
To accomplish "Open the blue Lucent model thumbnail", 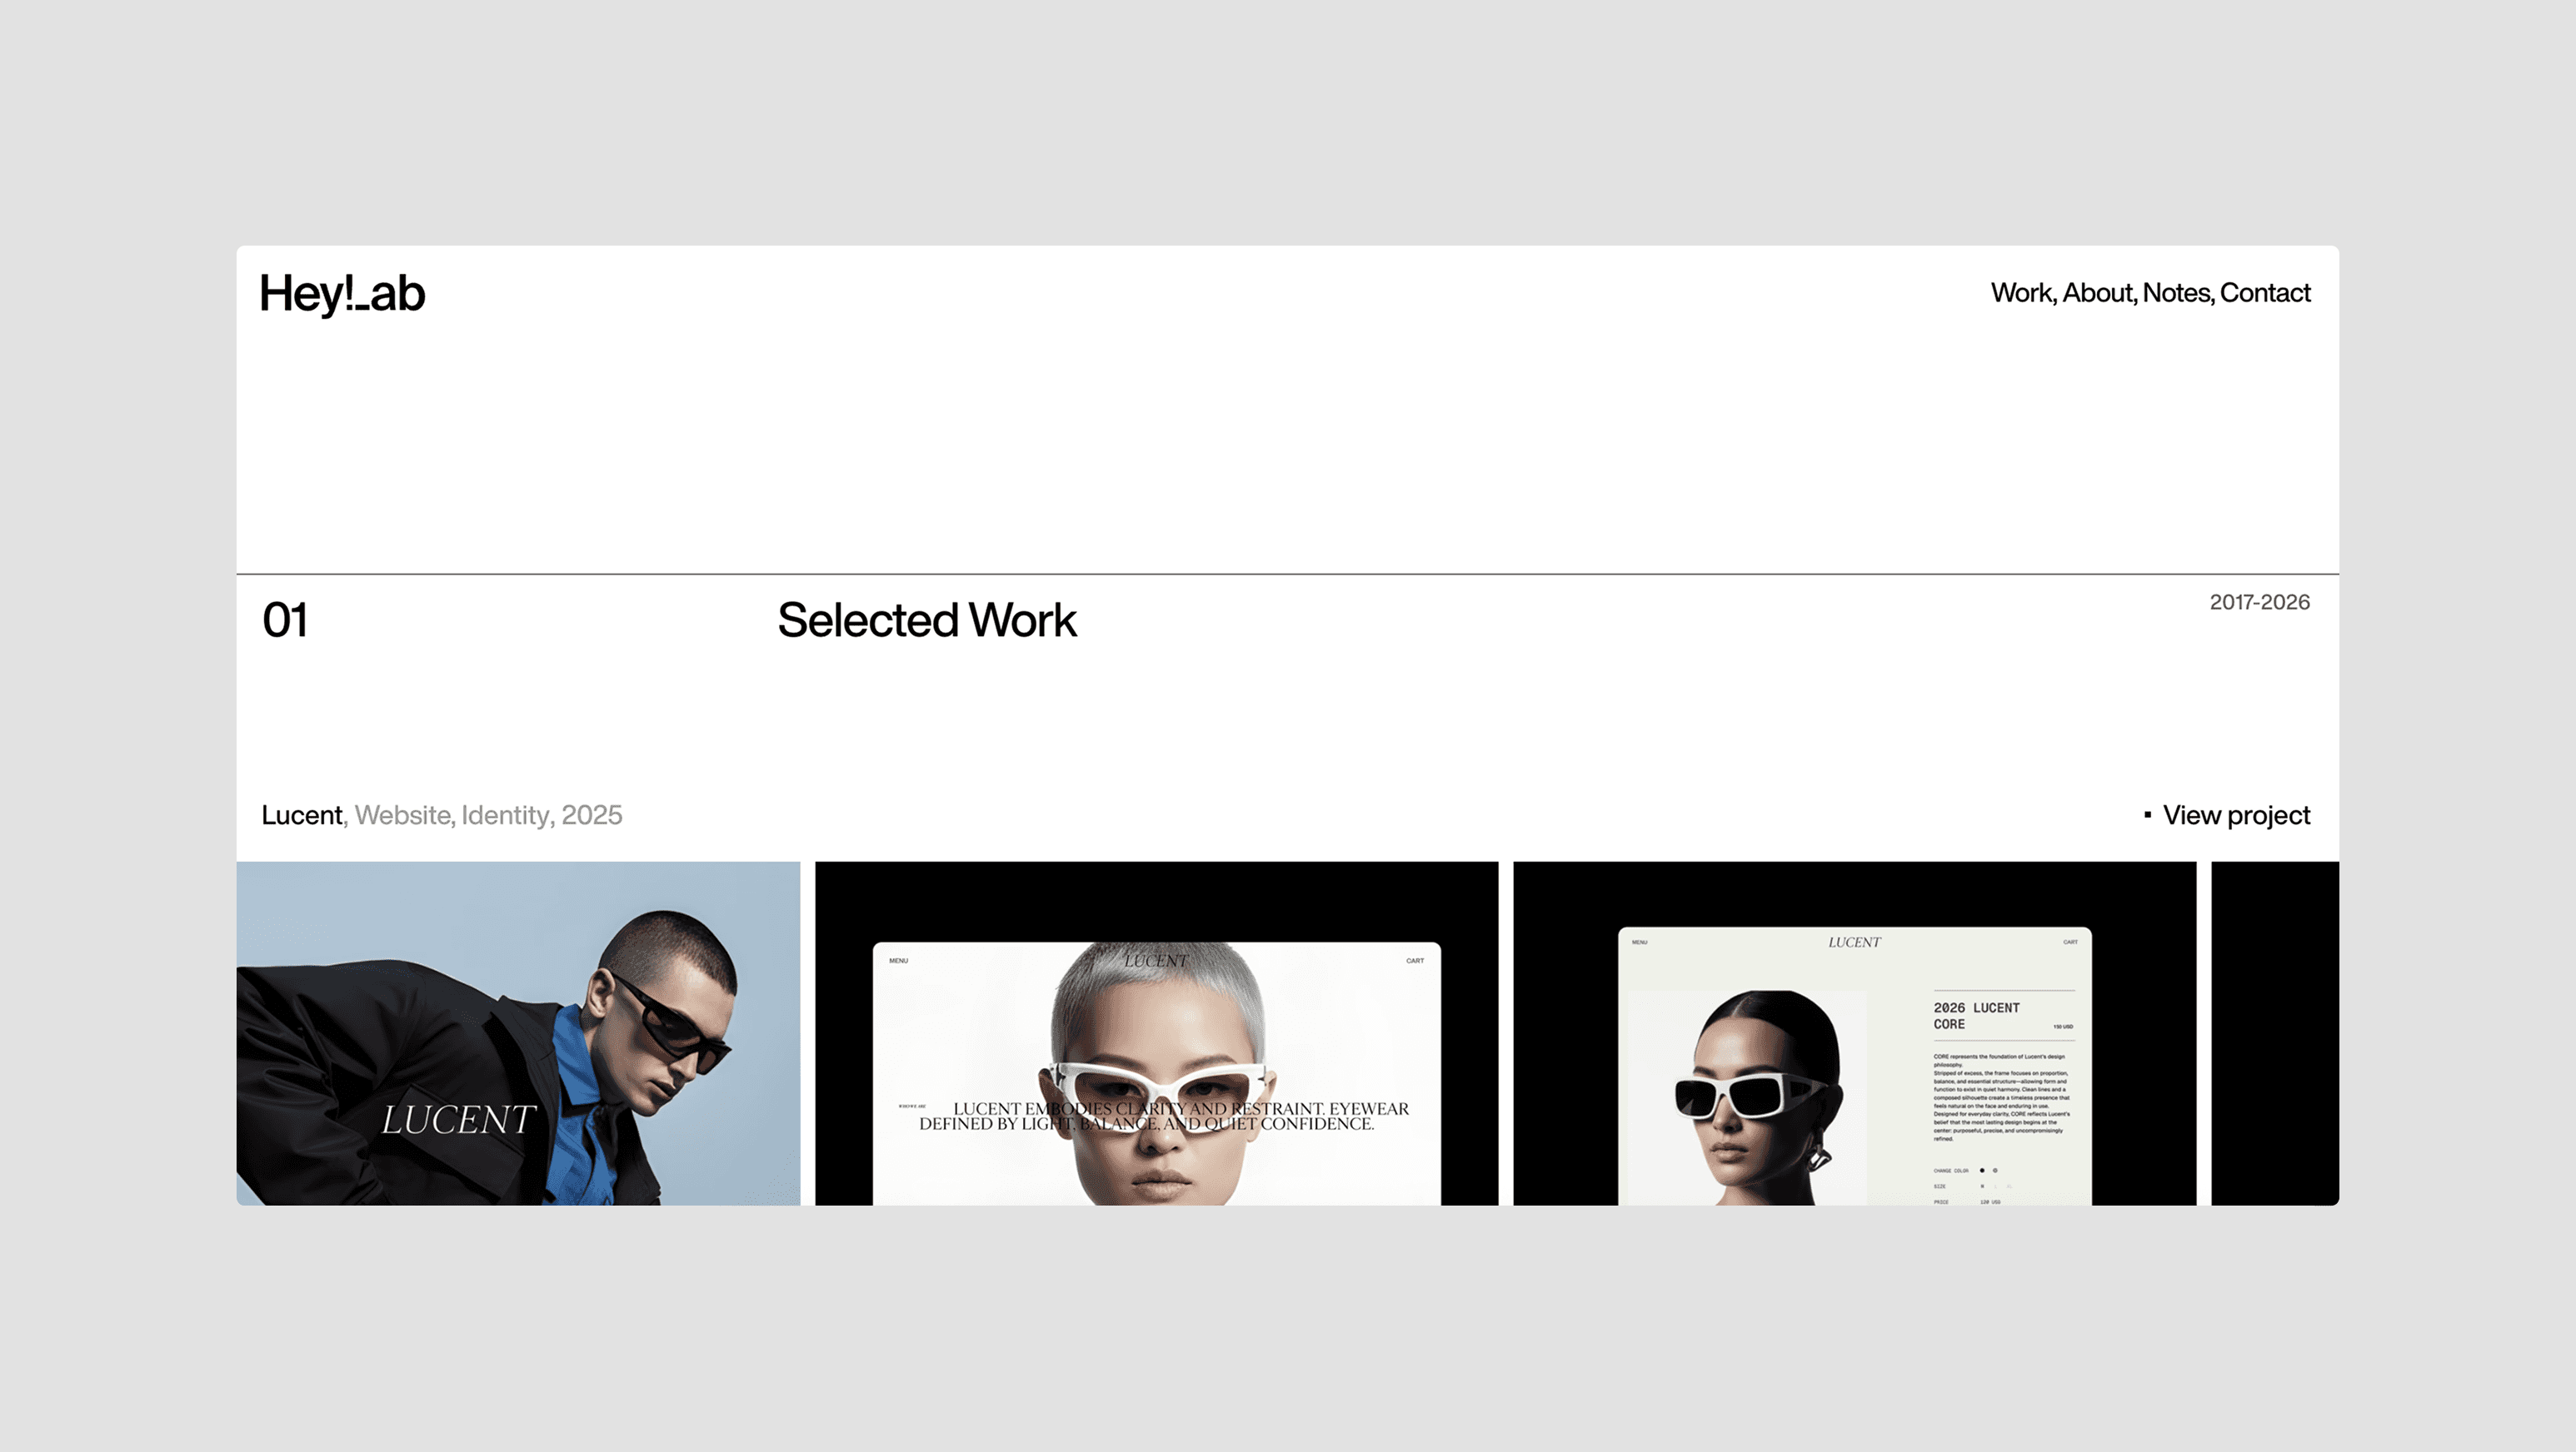I will coord(518,1032).
